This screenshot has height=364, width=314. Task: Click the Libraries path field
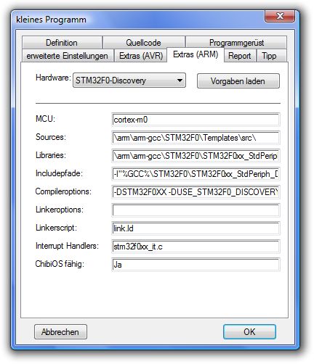196,156
